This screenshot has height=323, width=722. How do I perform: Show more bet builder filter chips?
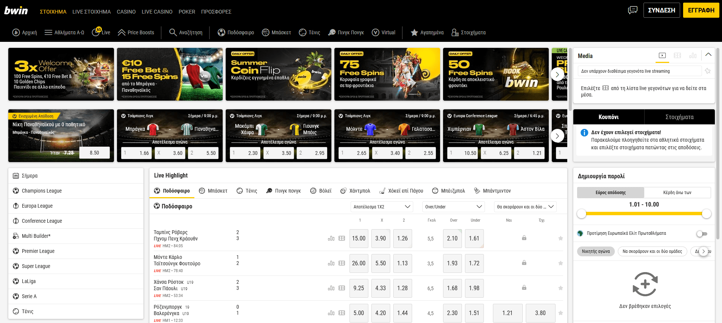click(x=704, y=251)
